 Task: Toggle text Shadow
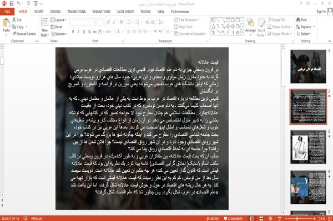89,32
